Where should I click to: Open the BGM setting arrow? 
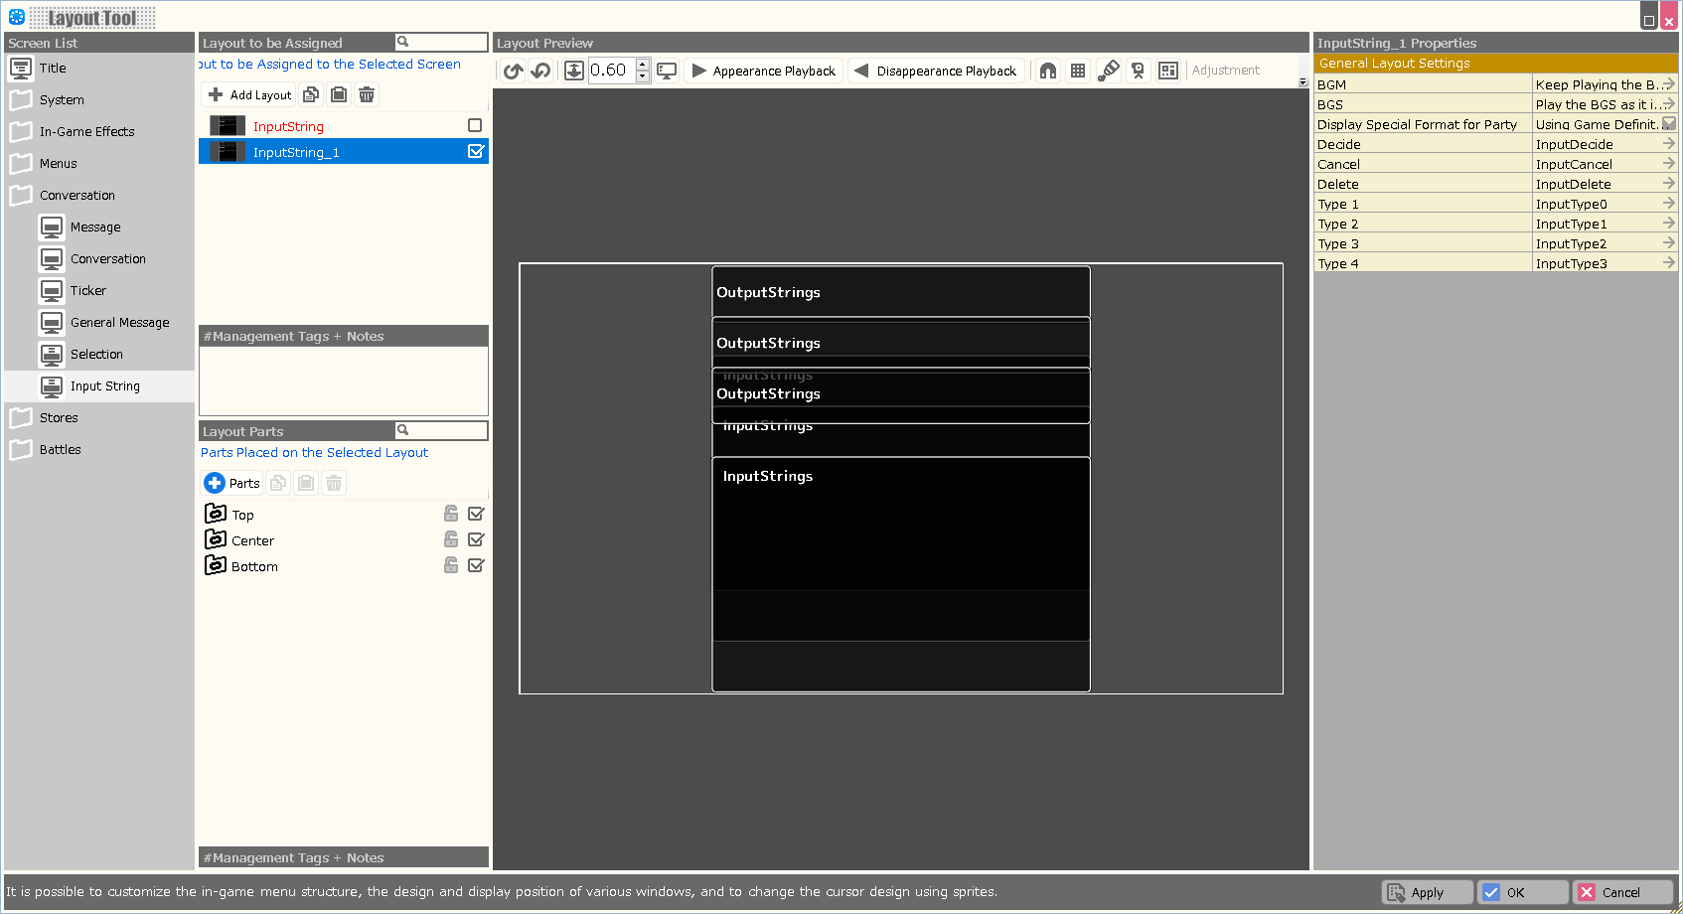point(1668,84)
